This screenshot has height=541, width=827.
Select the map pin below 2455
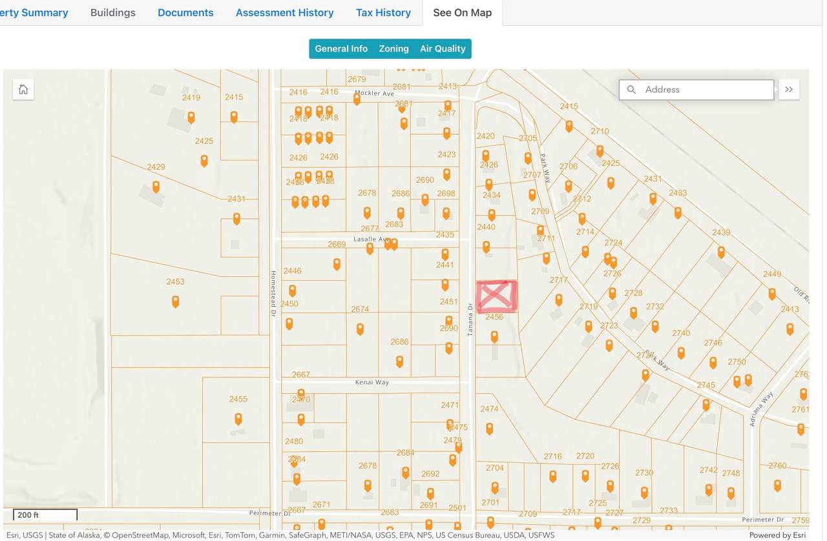(238, 419)
